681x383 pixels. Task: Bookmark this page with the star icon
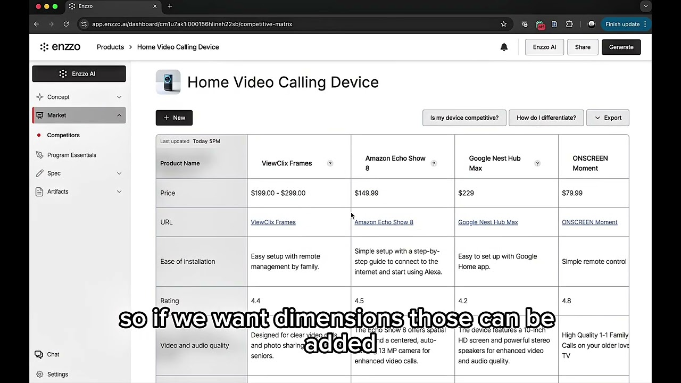503,24
